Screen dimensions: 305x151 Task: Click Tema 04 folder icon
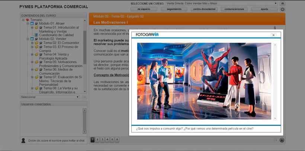36,54
